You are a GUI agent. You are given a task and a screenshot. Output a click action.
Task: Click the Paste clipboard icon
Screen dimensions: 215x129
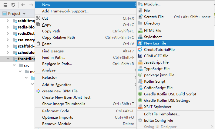pyautogui.click(x=38, y=44)
